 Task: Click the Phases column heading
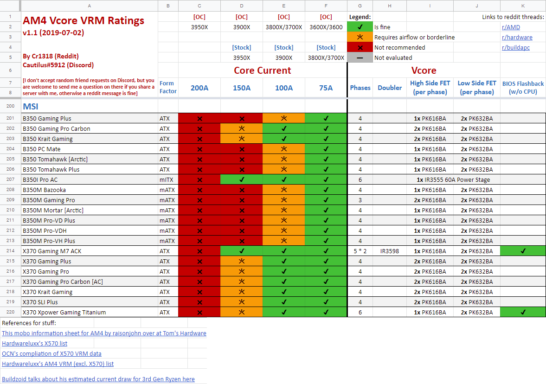pyautogui.click(x=360, y=88)
